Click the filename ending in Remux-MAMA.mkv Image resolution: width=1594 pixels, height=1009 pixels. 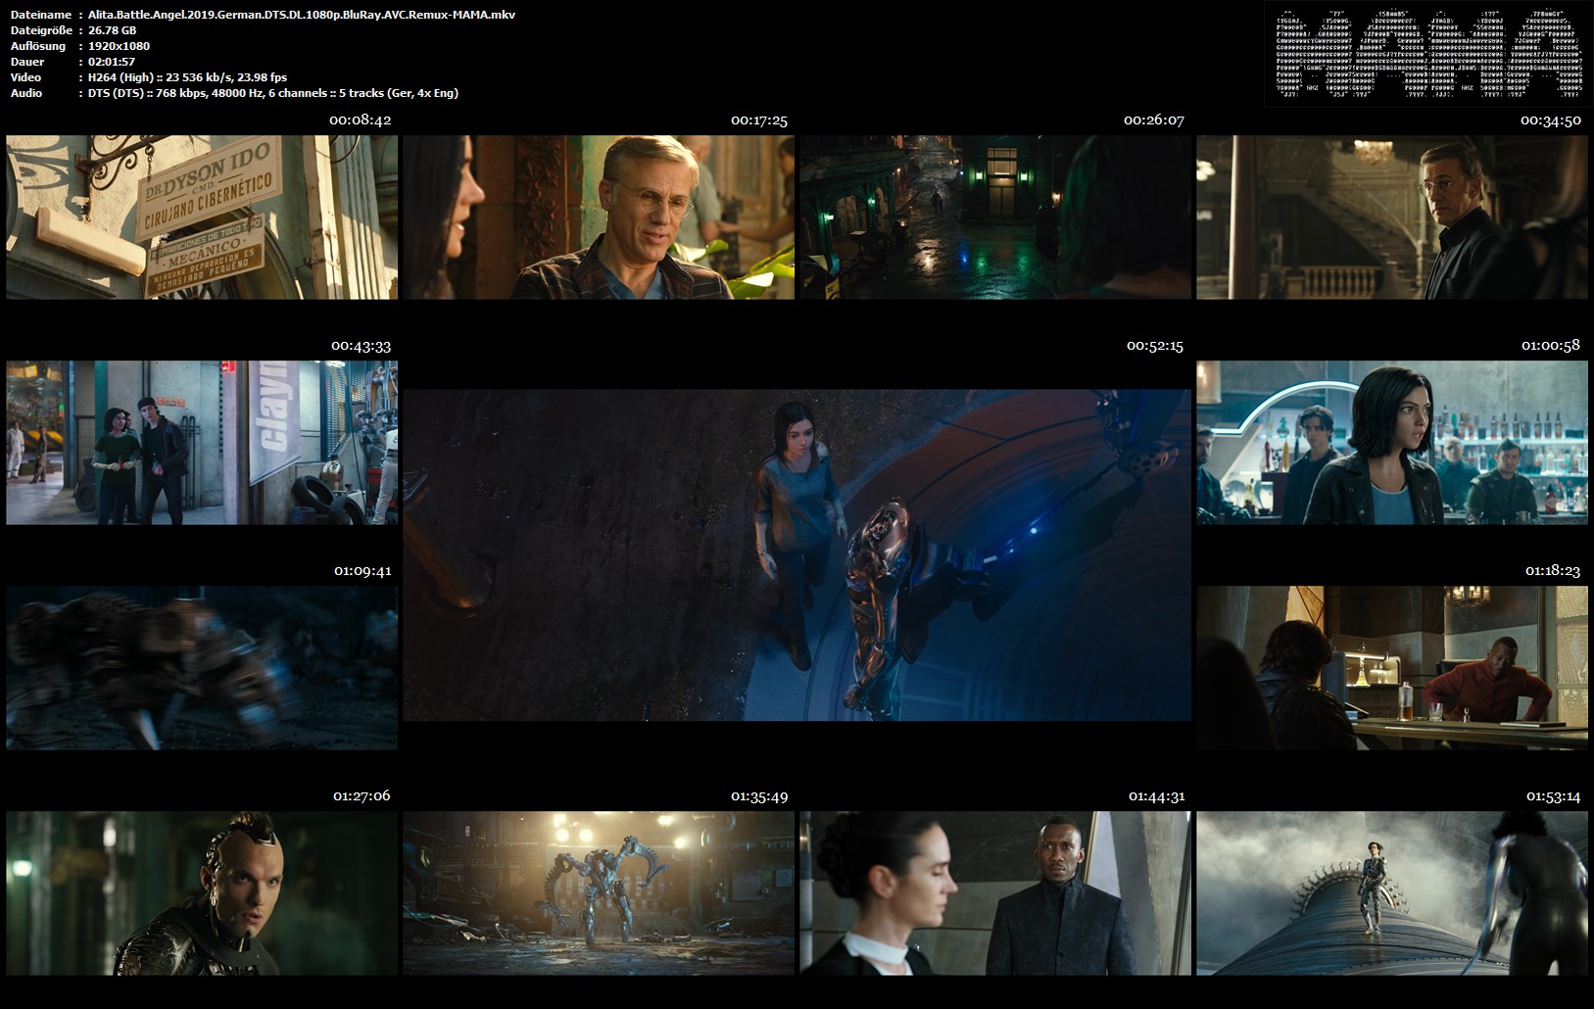click(x=302, y=15)
